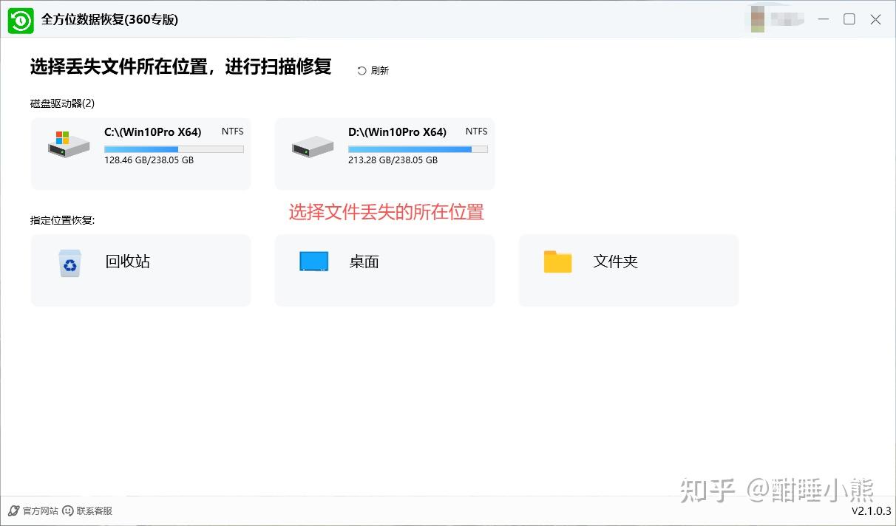This screenshot has height=526, width=896.
Task: Select the C:\(Win10Pro X64) drive label
Action: (x=152, y=132)
